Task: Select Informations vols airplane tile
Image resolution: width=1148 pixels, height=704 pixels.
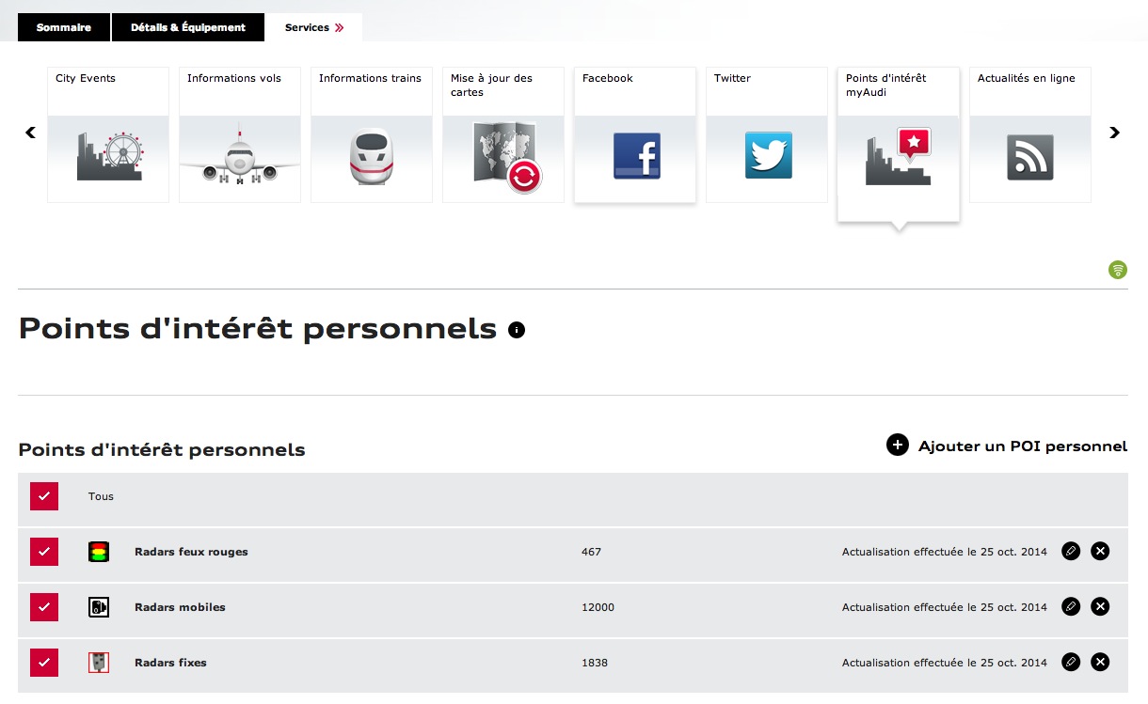Action: click(x=240, y=134)
